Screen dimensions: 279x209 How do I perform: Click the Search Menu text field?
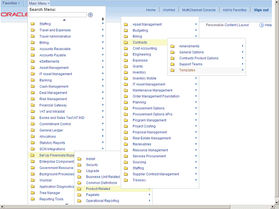(x=58, y=15)
